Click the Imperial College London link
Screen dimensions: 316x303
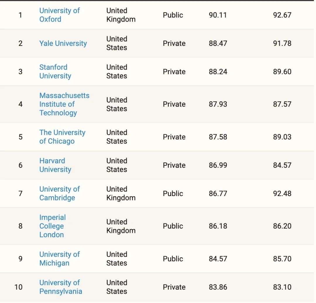tap(52, 226)
